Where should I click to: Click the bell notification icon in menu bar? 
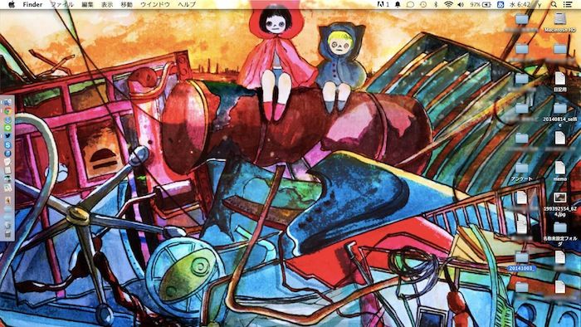(398, 4)
